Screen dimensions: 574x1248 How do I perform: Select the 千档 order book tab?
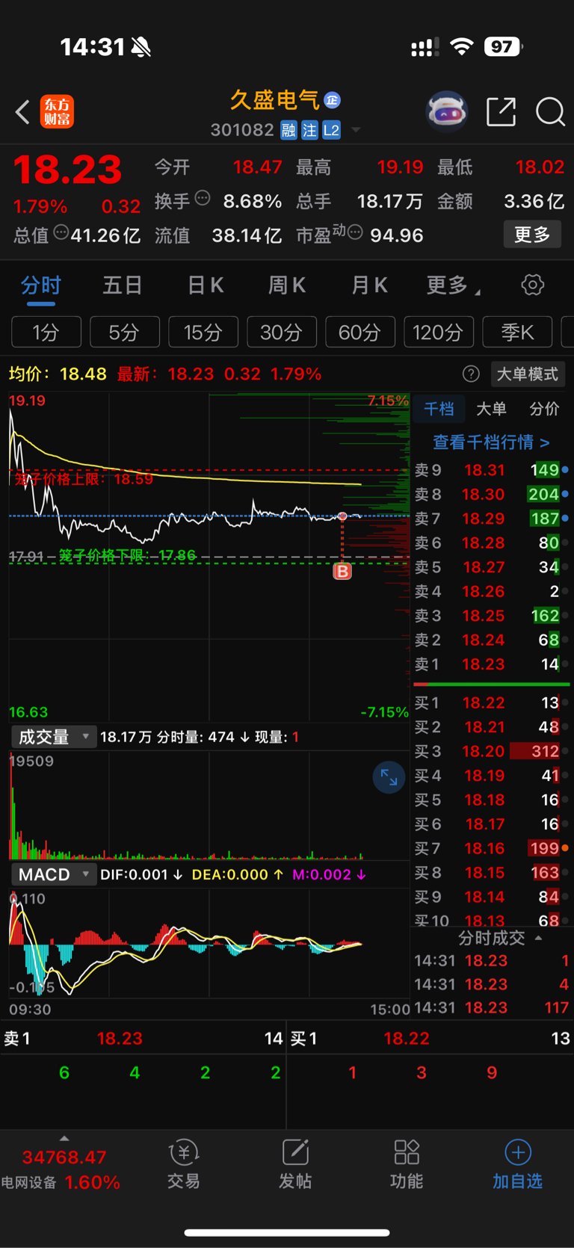439,409
